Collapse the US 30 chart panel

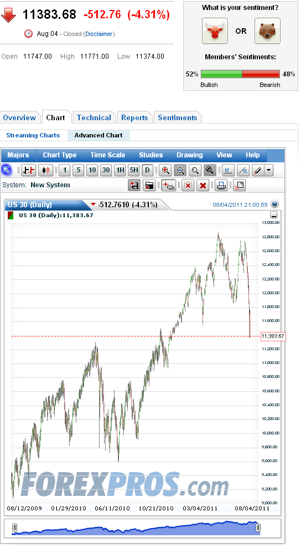pos(274,215)
